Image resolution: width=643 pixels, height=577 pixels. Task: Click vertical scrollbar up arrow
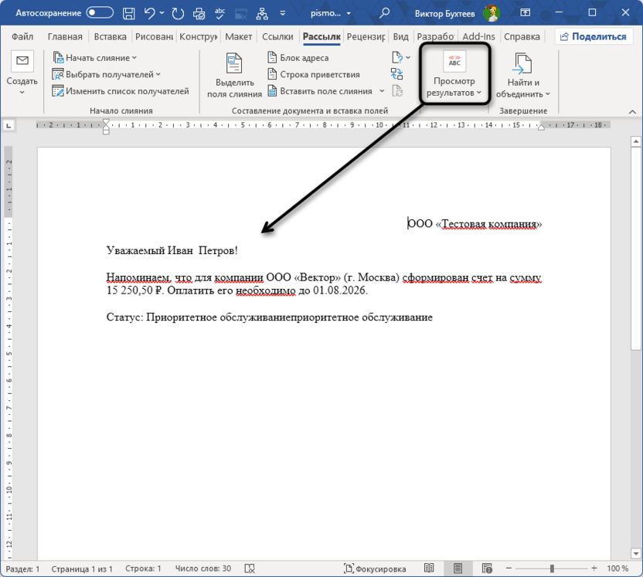click(x=635, y=142)
